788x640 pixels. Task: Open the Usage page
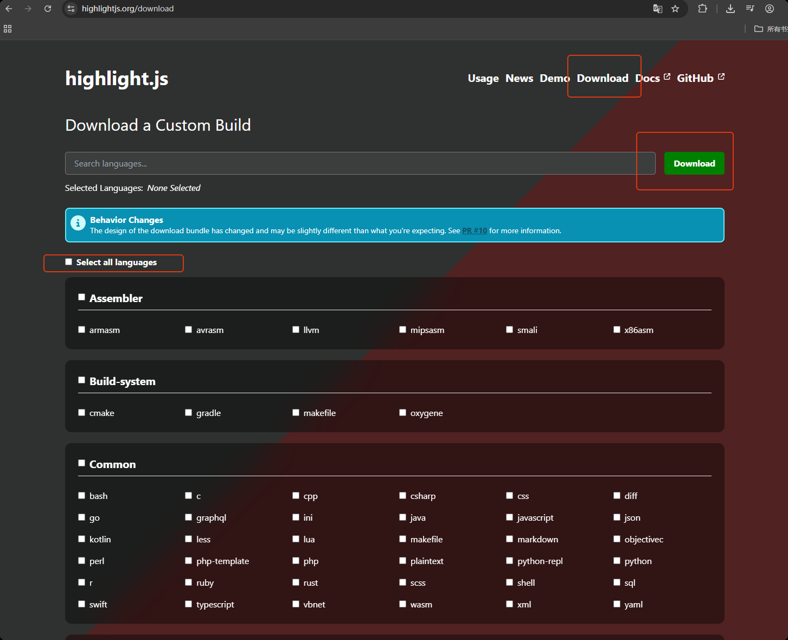click(x=483, y=78)
